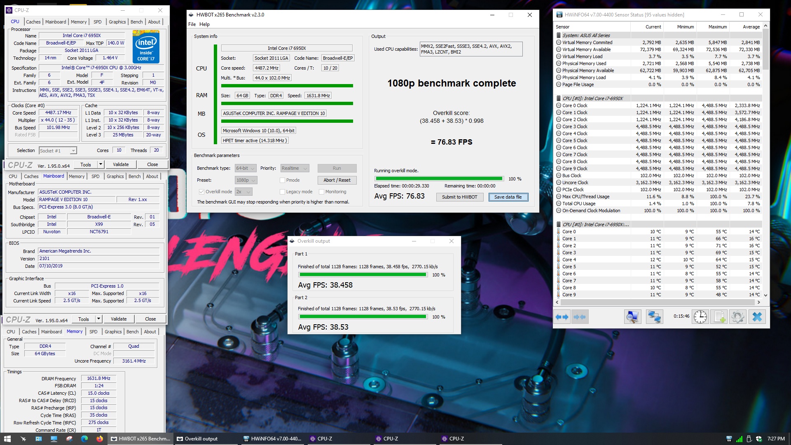This screenshot has width=791, height=445.
Task: Enable Monitoring checkbox
Action: coord(322,192)
